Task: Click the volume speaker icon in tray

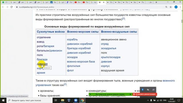Action: click(x=161, y=100)
